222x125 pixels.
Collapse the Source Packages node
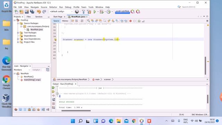(18, 23)
